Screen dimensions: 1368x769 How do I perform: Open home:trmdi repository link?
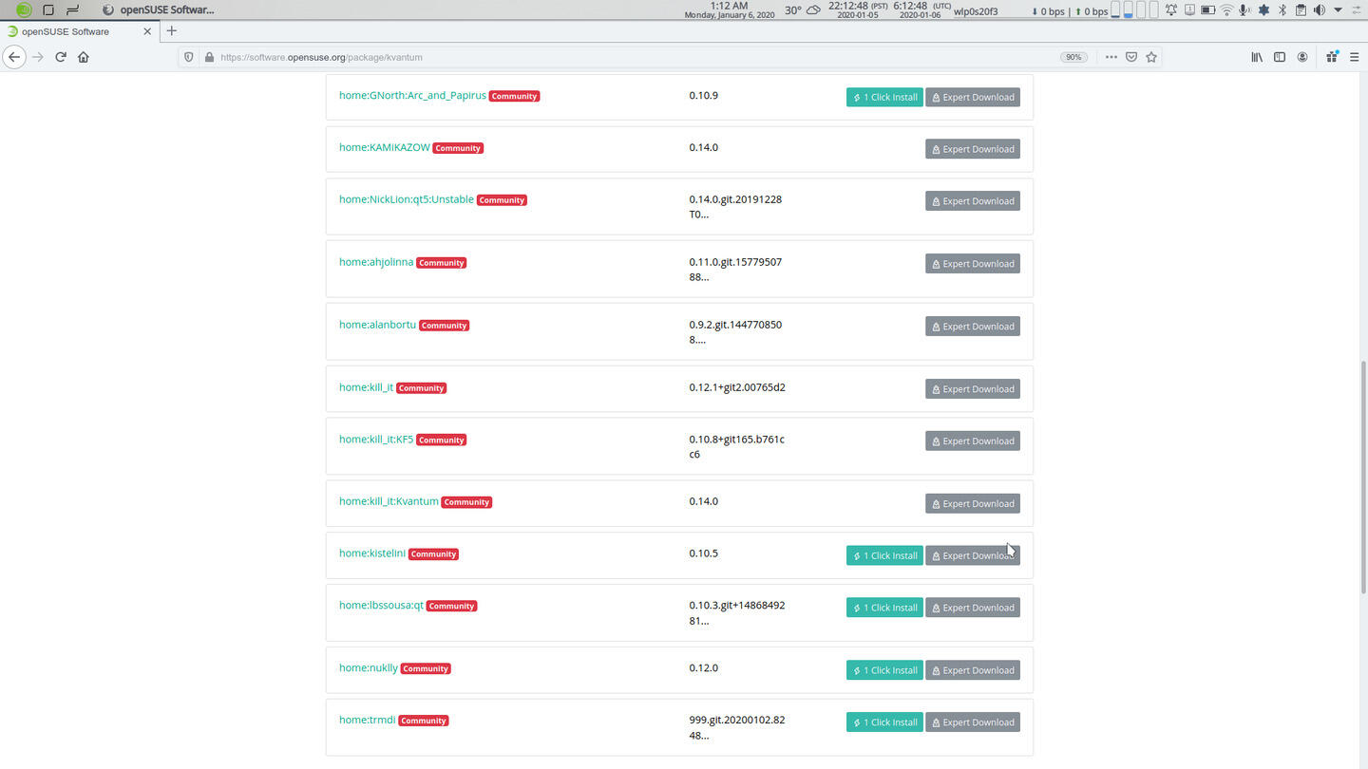tap(367, 720)
